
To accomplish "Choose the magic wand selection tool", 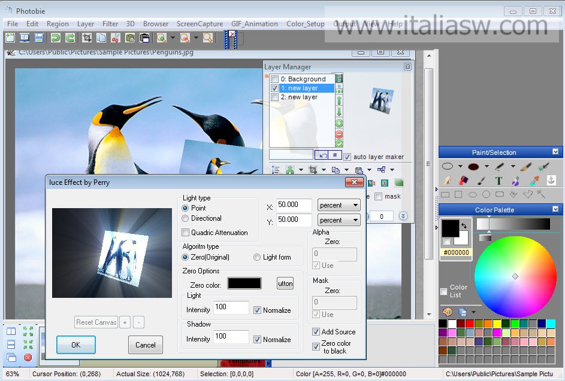I will coord(541,194).
